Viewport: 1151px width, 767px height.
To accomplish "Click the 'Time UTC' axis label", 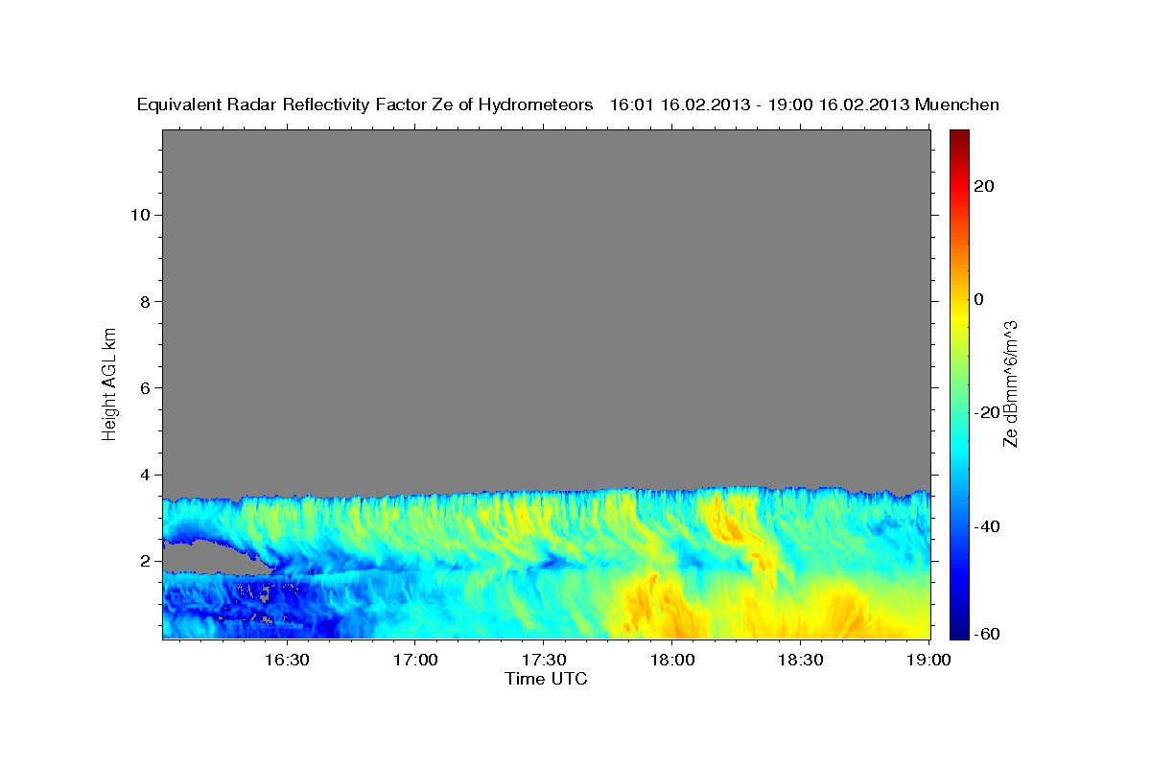I will click(546, 679).
